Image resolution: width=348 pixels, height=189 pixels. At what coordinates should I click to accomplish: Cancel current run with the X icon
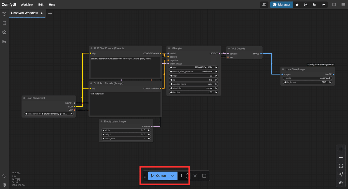pyautogui.click(x=195, y=176)
